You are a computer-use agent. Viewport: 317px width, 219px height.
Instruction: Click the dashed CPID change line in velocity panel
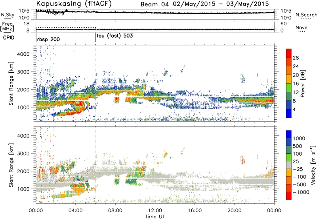point(95,165)
